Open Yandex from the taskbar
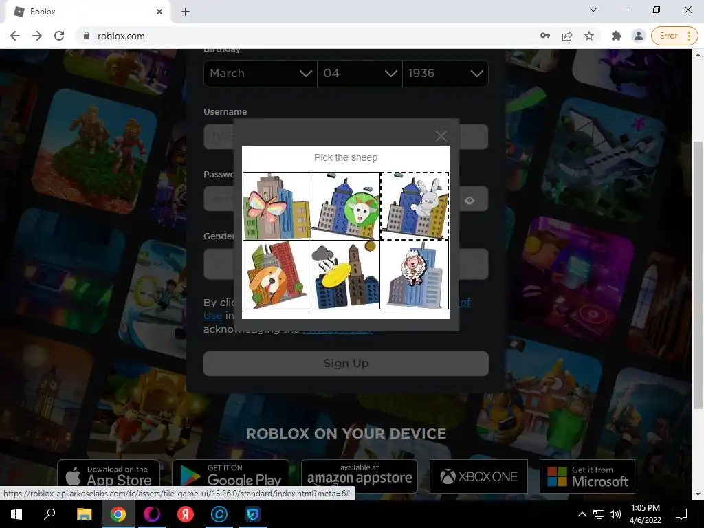The width and height of the screenshot is (704, 528). coord(186,514)
